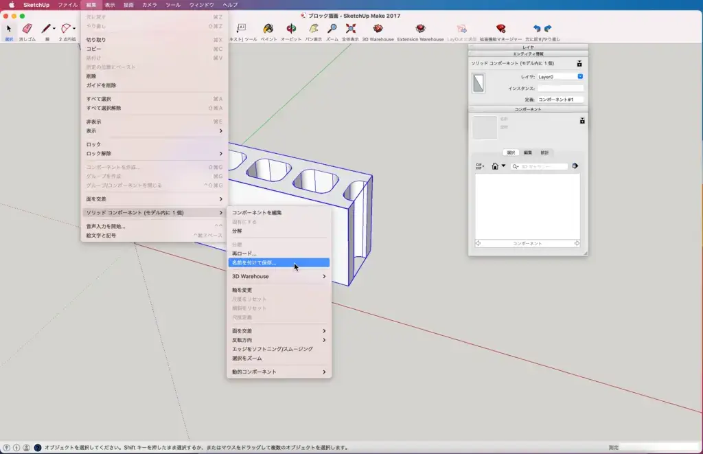Open the ヘルプ menu
This screenshot has width=703, height=454.
(x=230, y=5)
